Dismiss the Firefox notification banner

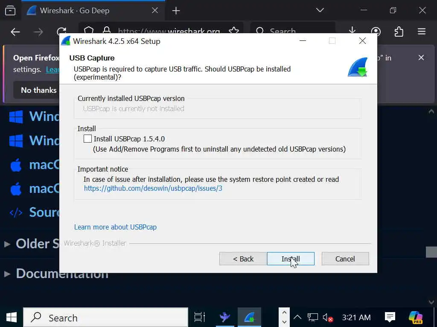[x=421, y=57]
